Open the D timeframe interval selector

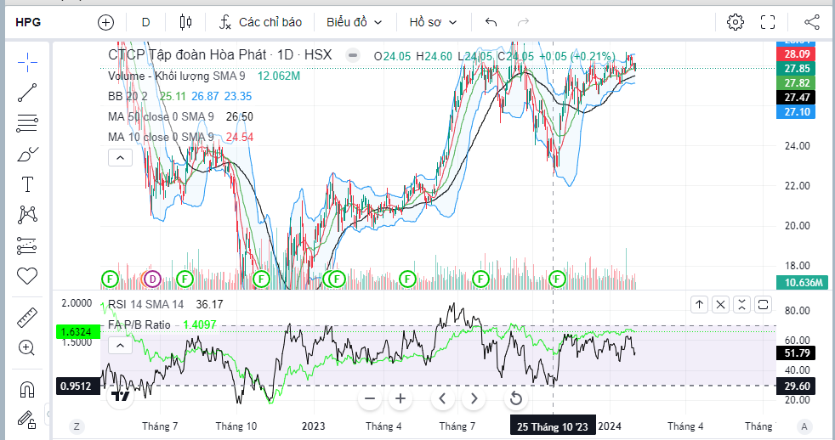pos(145,22)
